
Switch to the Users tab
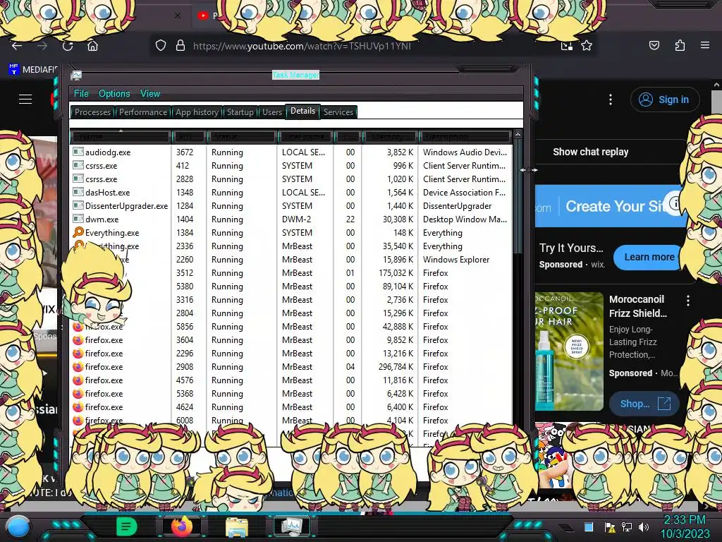(272, 112)
